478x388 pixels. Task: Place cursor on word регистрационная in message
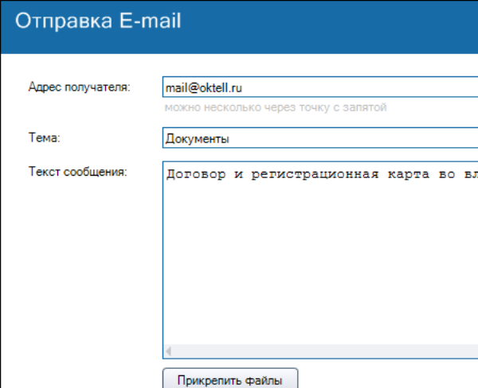[318, 174]
